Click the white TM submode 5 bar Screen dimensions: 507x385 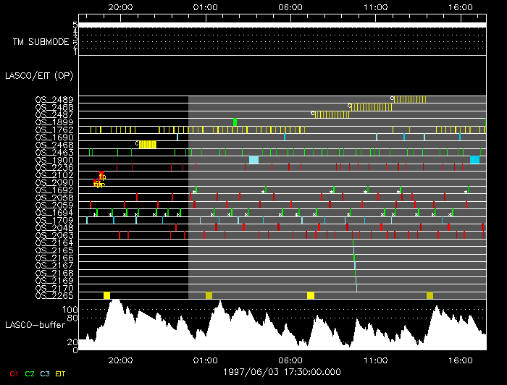coord(281,25)
